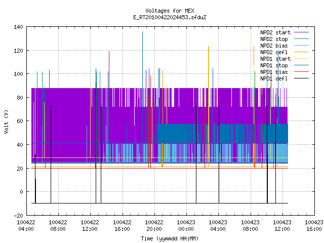Click the dark blue filled band between 40 and 57 V

[223, 134]
